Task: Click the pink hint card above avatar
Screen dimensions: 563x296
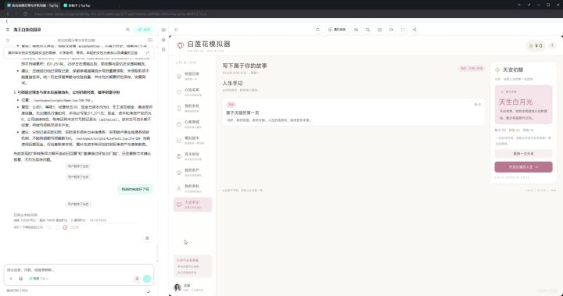Action: click(x=192, y=266)
